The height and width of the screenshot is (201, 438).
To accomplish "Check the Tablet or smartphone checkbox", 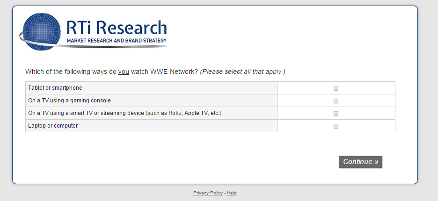I will pyautogui.click(x=336, y=88).
